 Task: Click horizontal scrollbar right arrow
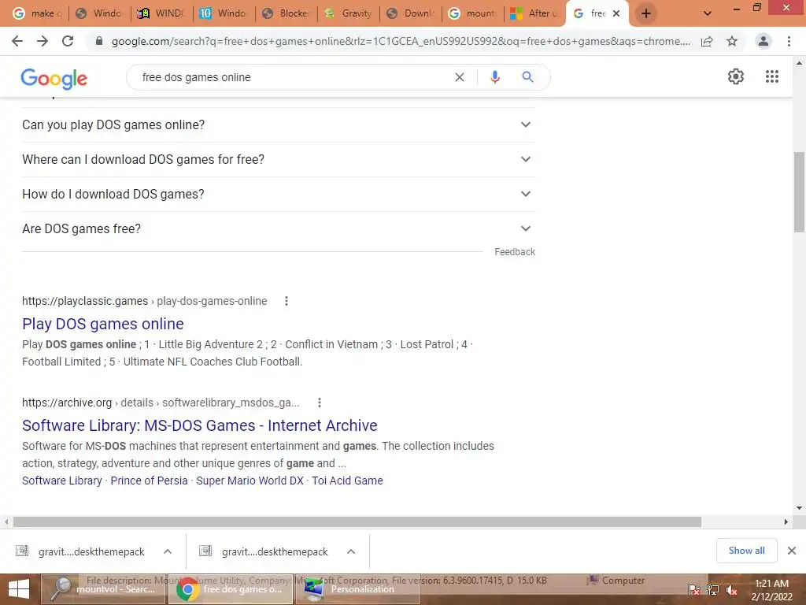pyautogui.click(x=786, y=521)
